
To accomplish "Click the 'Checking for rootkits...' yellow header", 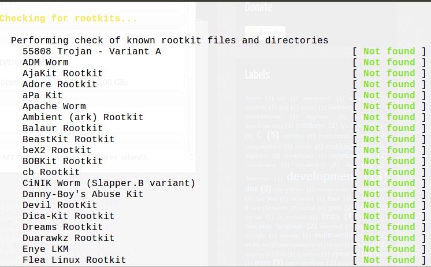I will tap(68, 18).
